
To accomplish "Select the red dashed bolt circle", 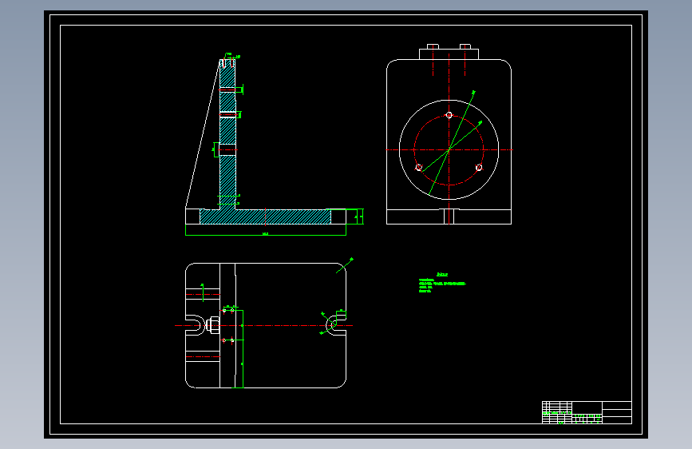I will coord(449,150).
